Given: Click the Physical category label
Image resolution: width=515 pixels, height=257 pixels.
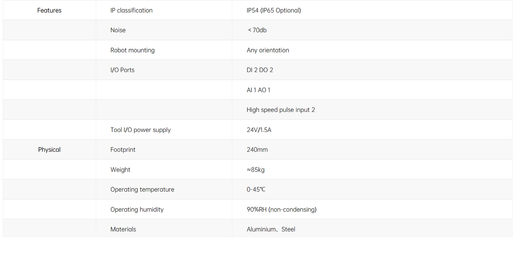Looking at the screenshot, I should tap(49, 150).
